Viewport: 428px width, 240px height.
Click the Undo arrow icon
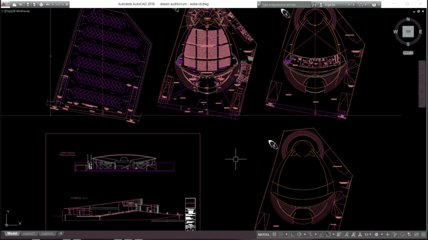click(47, 5)
